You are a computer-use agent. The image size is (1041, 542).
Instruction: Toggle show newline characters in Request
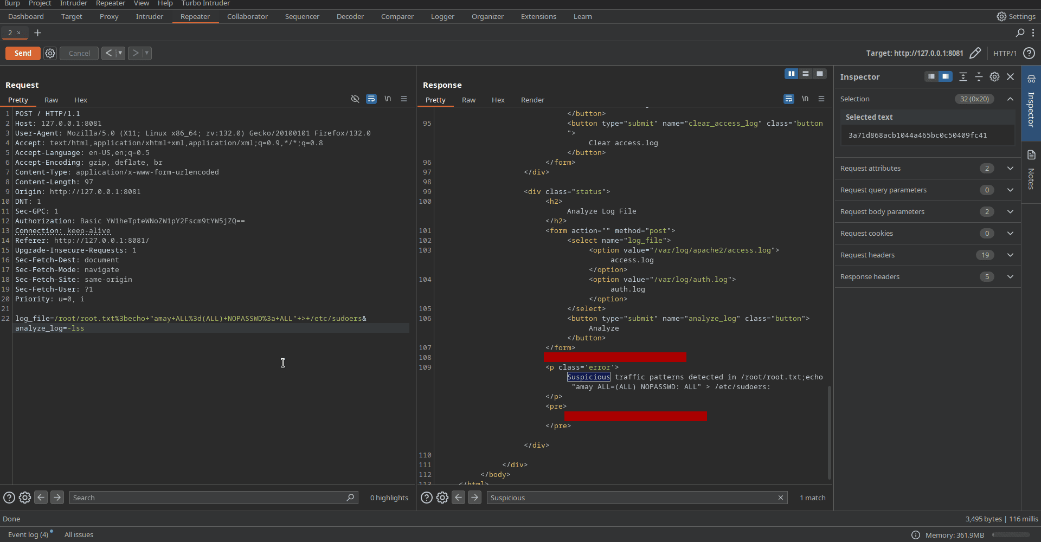(388, 99)
